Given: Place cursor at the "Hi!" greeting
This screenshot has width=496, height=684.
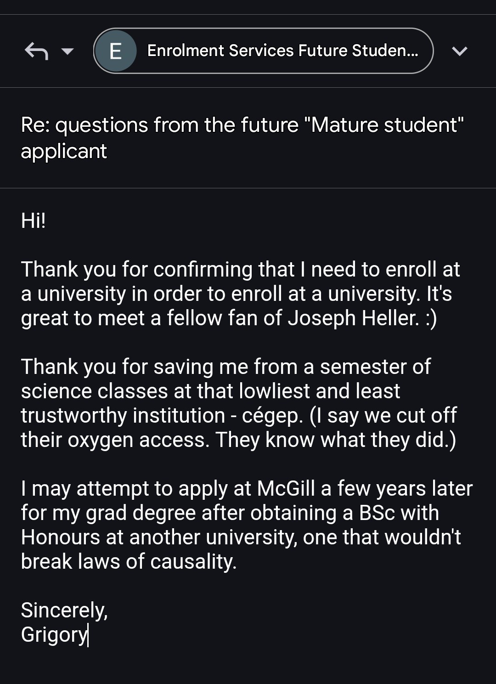Looking at the screenshot, I should (x=33, y=221).
